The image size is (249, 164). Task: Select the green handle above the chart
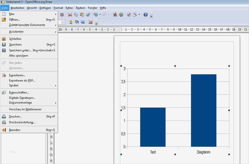click(175, 66)
